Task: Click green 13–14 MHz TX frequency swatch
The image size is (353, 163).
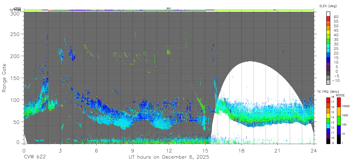Action: [x=328, y=120]
